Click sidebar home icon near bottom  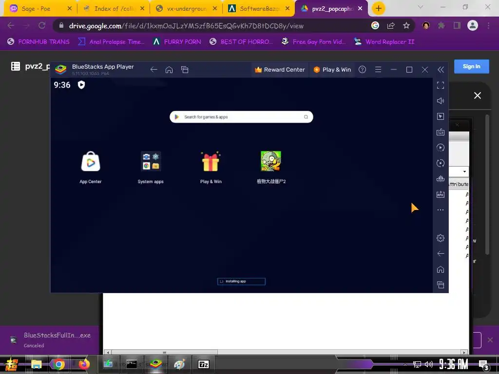[x=441, y=269]
